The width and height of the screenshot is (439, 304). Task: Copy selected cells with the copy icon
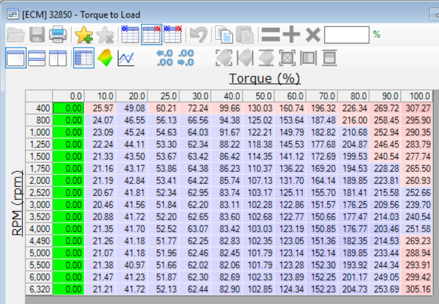click(x=223, y=35)
